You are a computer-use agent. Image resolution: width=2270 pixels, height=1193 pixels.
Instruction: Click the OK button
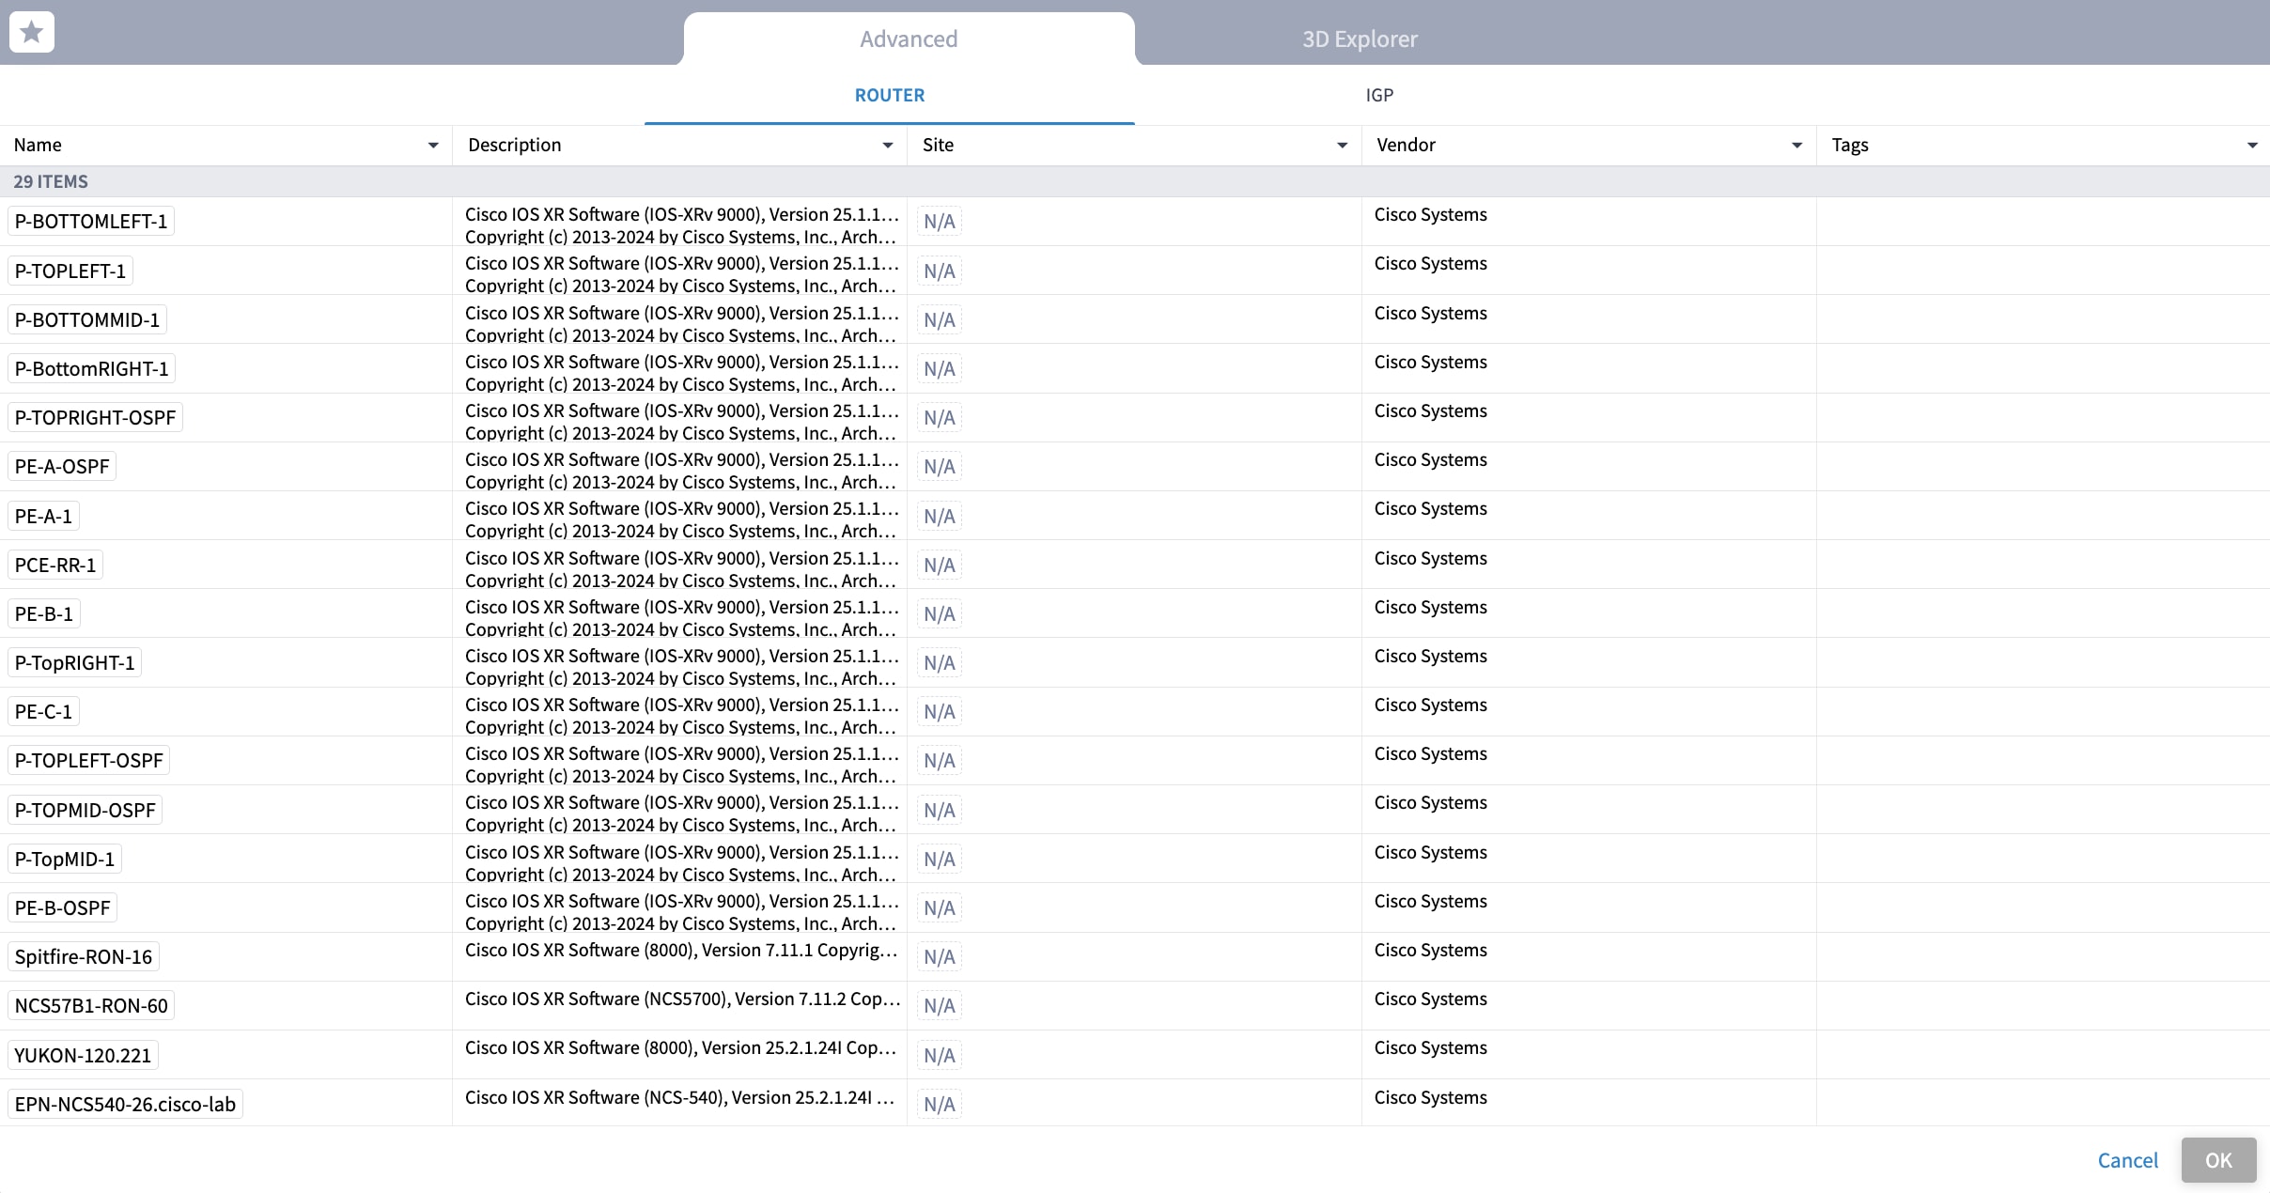pyautogui.click(x=2218, y=1160)
